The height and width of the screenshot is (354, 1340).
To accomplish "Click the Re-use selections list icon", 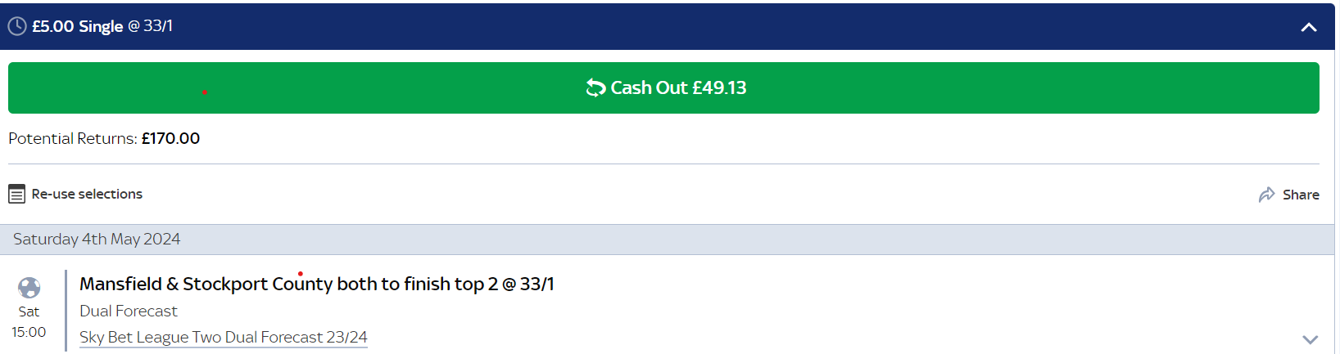I will coord(16,194).
